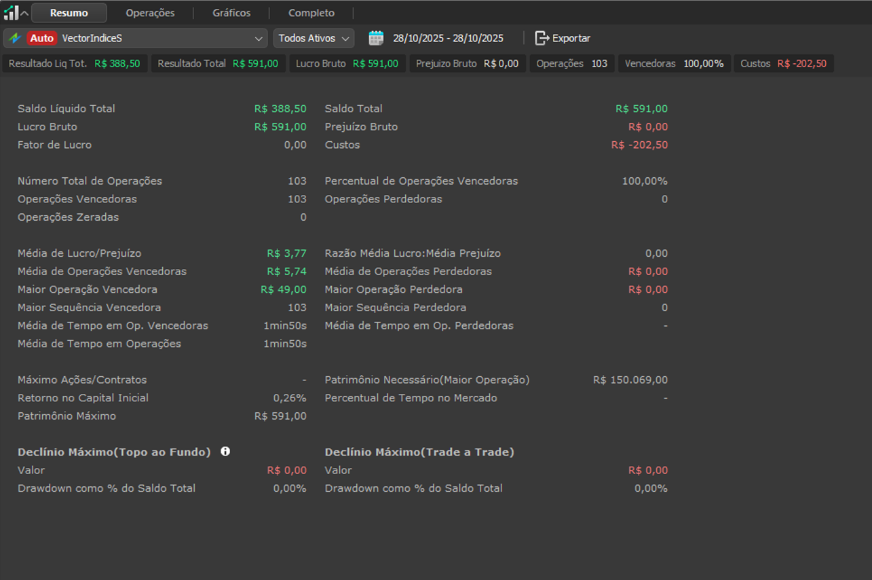Click the Vencedoras 100,00% summary chip

tap(674, 63)
